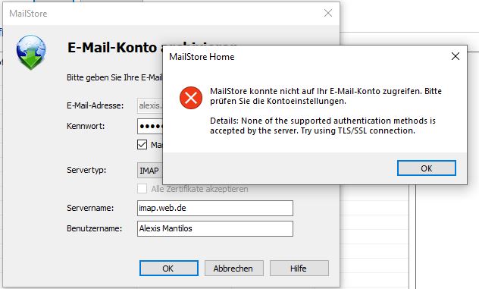Image resolution: width=479 pixels, height=289 pixels.
Task: Open the Servertyp IMAP dropdown
Action: (x=150, y=171)
